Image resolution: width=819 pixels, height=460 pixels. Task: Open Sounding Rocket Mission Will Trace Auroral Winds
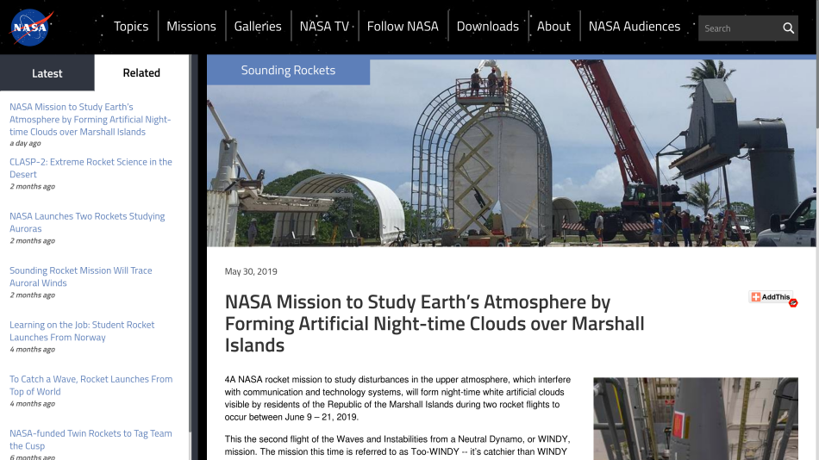pyautogui.click(x=81, y=277)
